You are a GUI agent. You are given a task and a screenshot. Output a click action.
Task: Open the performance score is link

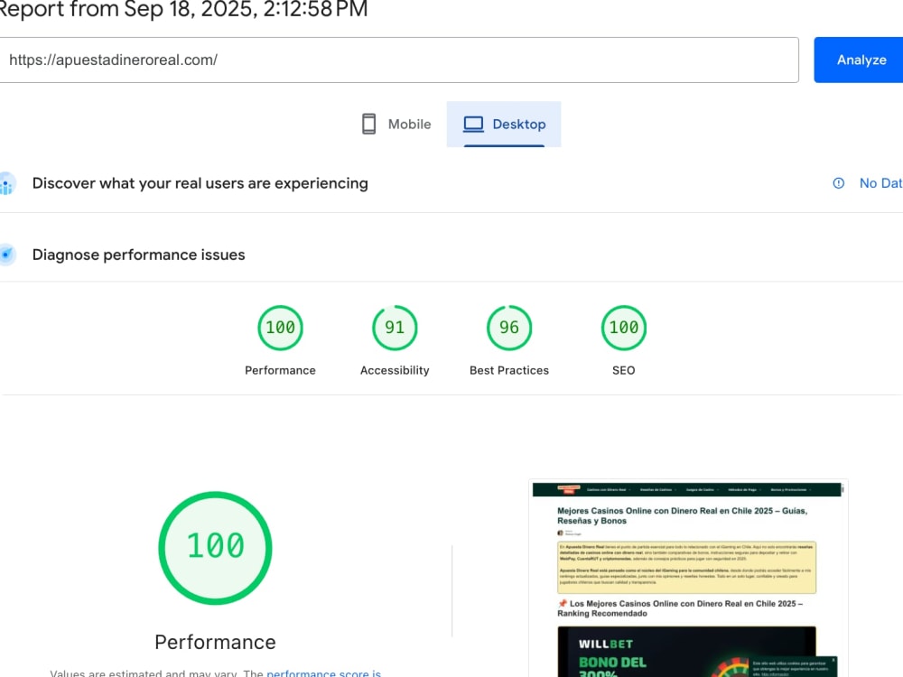323,672
